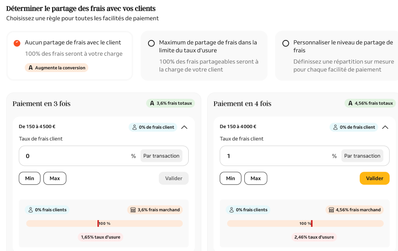Open 'Par transaction' selector in Paiement en 4 fois
The height and width of the screenshot is (251, 398).
tap(362, 156)
